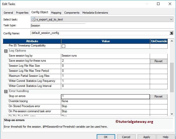Click the Maximum Partial Session Log Files value

pyautogui.click(x=105, y=76)
